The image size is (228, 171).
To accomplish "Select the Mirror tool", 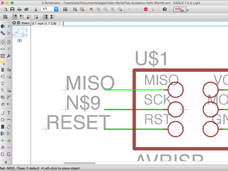I will (3, 49).
